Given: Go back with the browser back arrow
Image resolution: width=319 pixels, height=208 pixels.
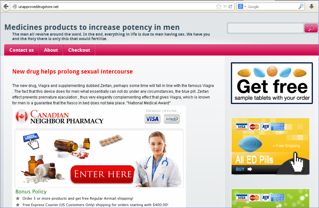Looking at the screenshot, I should [x=6, y=6].
